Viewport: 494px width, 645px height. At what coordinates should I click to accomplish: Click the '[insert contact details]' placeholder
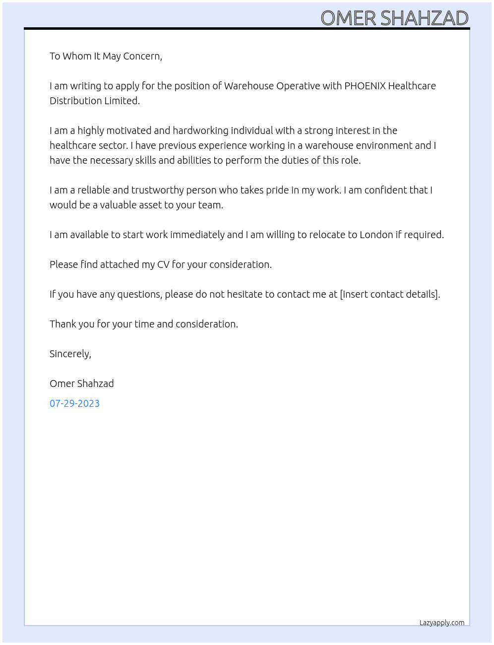point(389,294)
